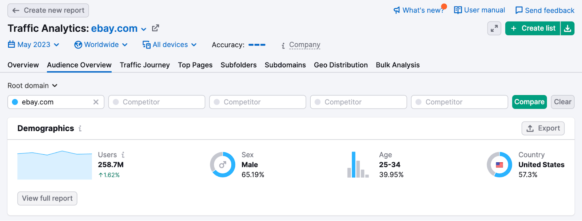Open the Geo Distribution tab

(x=341, y=65)
